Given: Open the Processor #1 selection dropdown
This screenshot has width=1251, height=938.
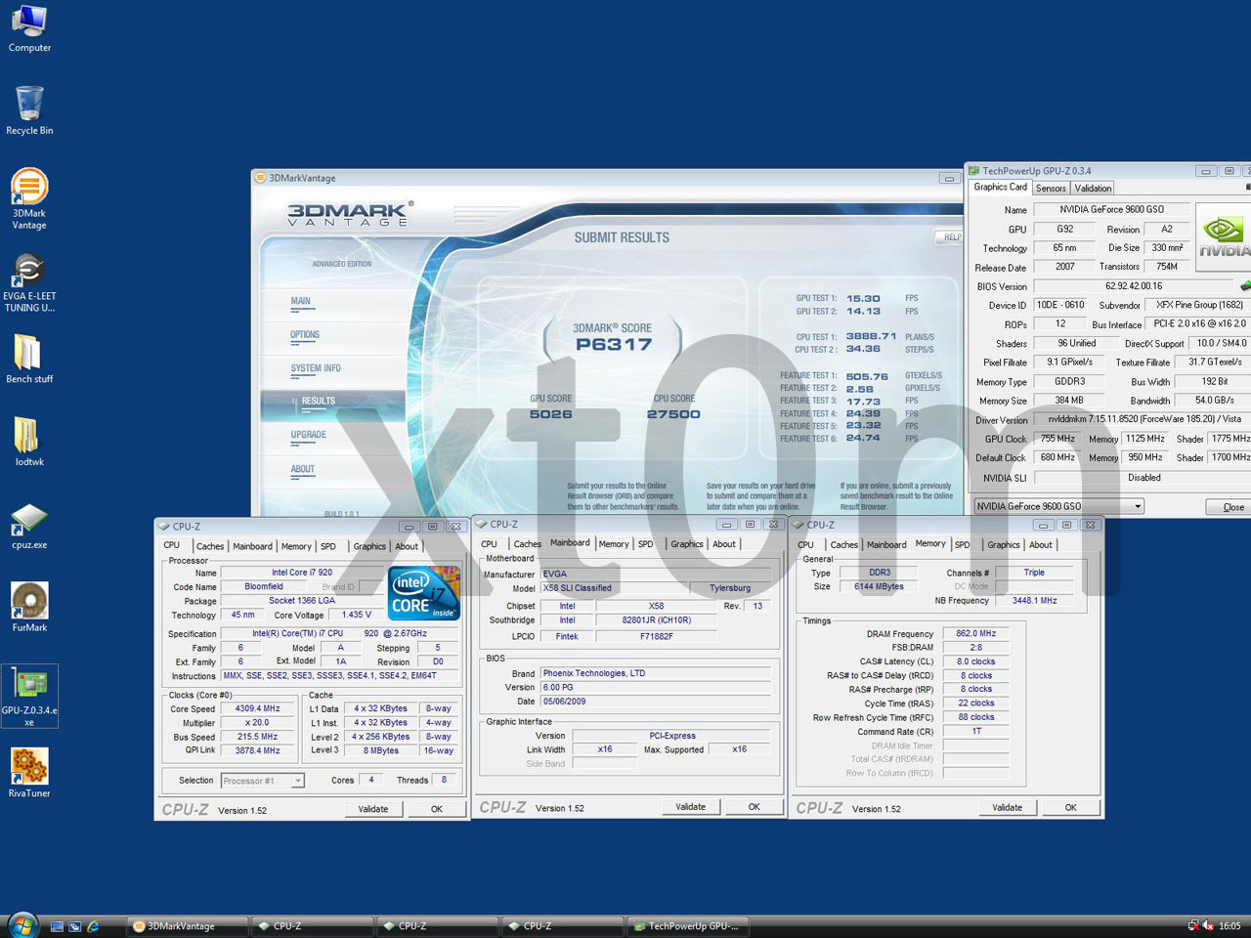Looking at the screenshot, I should pos(298,781).
